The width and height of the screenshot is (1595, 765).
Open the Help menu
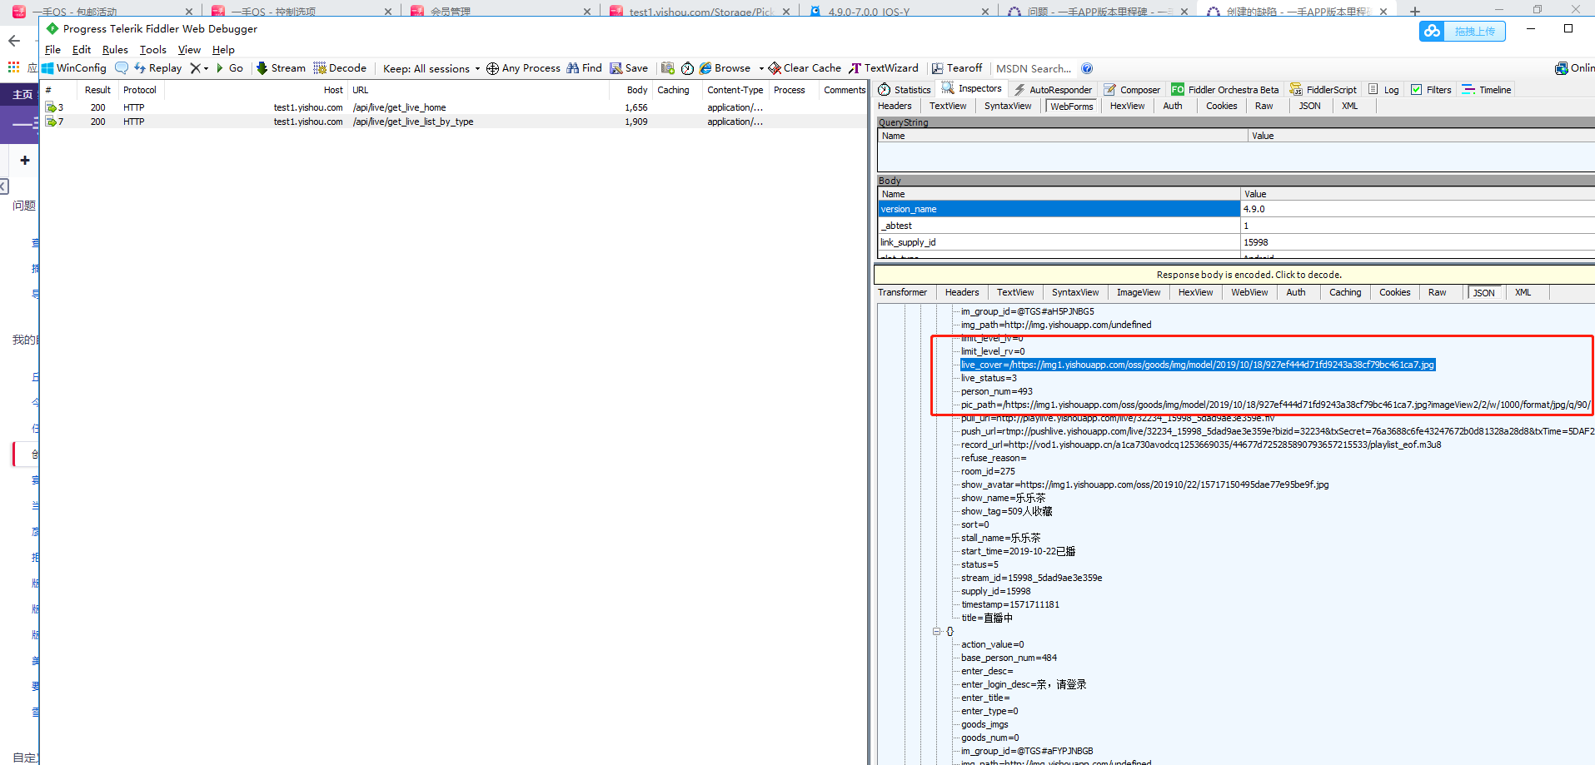pos(223,50)
